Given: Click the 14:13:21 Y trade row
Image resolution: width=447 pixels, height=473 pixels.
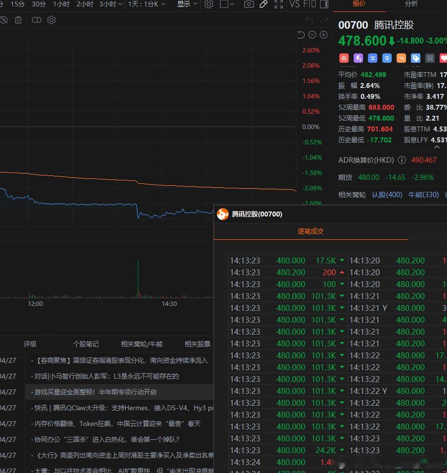Looking at the screenshot, I should click(x=398, y=308).
